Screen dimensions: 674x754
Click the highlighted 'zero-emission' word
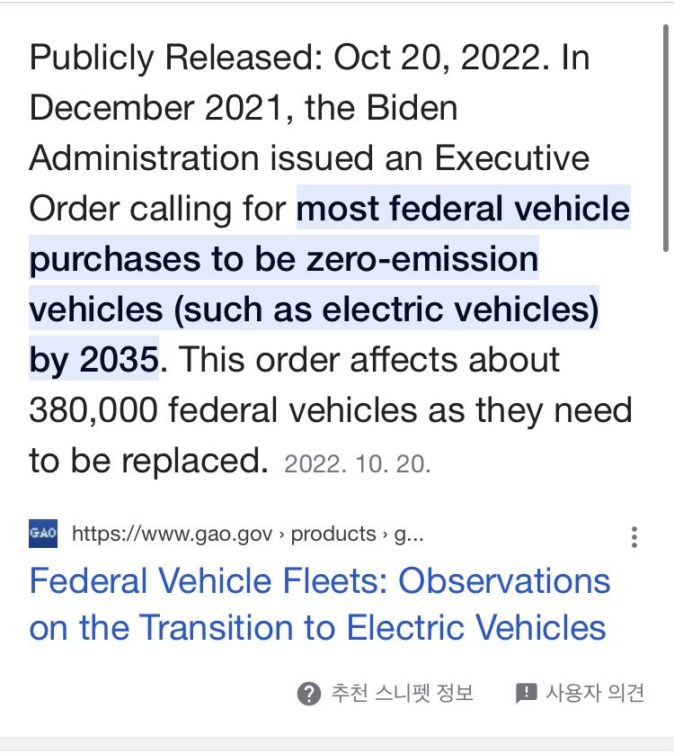click(x=424, y=259)
